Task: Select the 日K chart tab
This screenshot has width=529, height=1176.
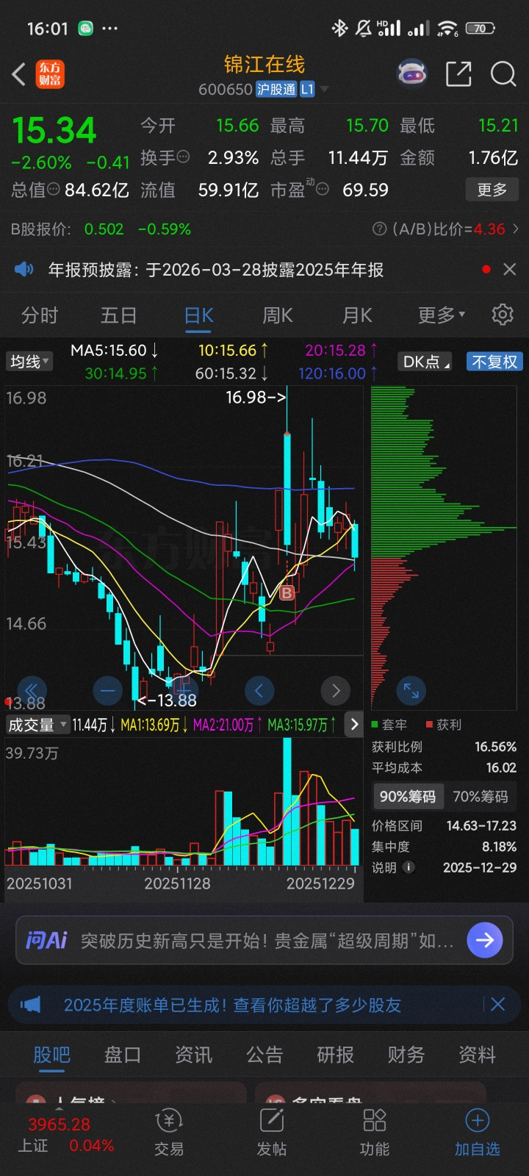Action: click(x=198, y=315)
